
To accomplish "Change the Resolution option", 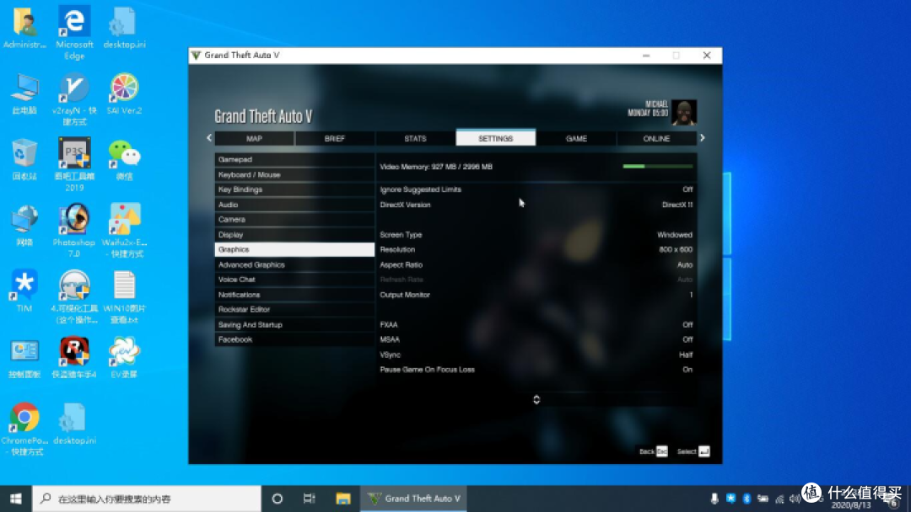I will click(x=536, y=250).
